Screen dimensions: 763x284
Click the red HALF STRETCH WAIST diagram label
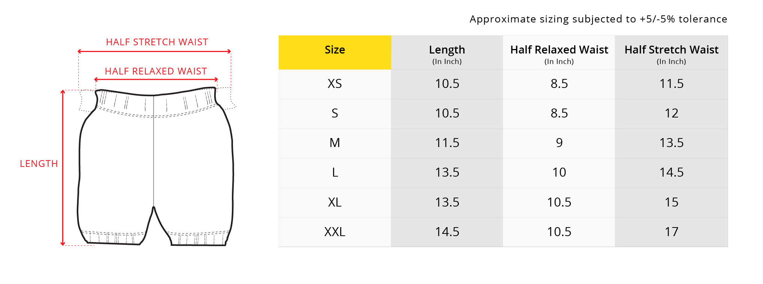point(157,42)
